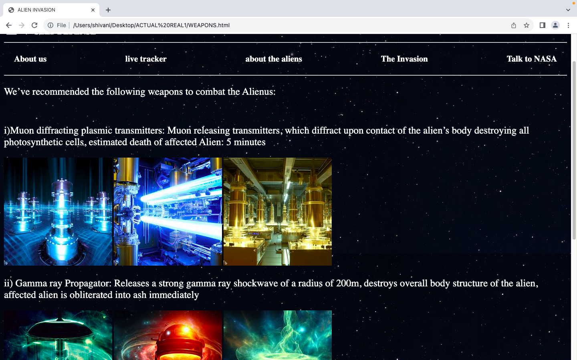Click the page vertical scrollbar

click(x=574, y=150)
